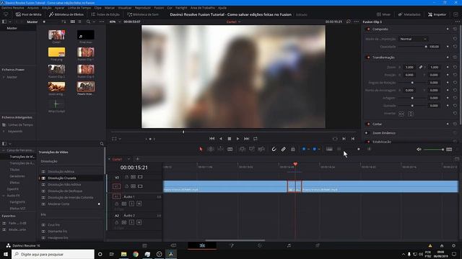The height and width of the screenshot is (259, 462).
Task: Open media pool options menu dots
Action: [102, 22]
